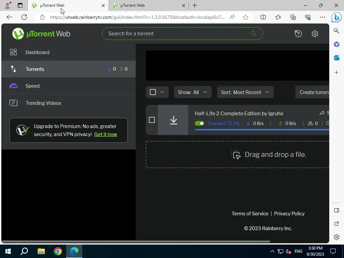Image resolution: width=344 pixels, height=258 pixels.
Task: Switch to the first µTorrent Web tab
Action: coord(68,5)
